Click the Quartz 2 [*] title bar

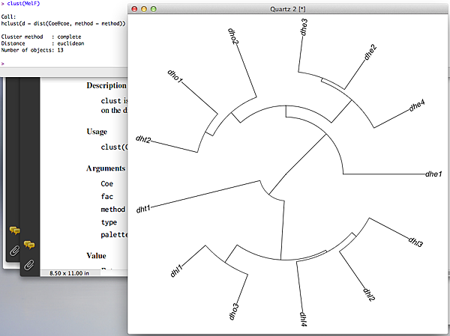tap(288, 9)
